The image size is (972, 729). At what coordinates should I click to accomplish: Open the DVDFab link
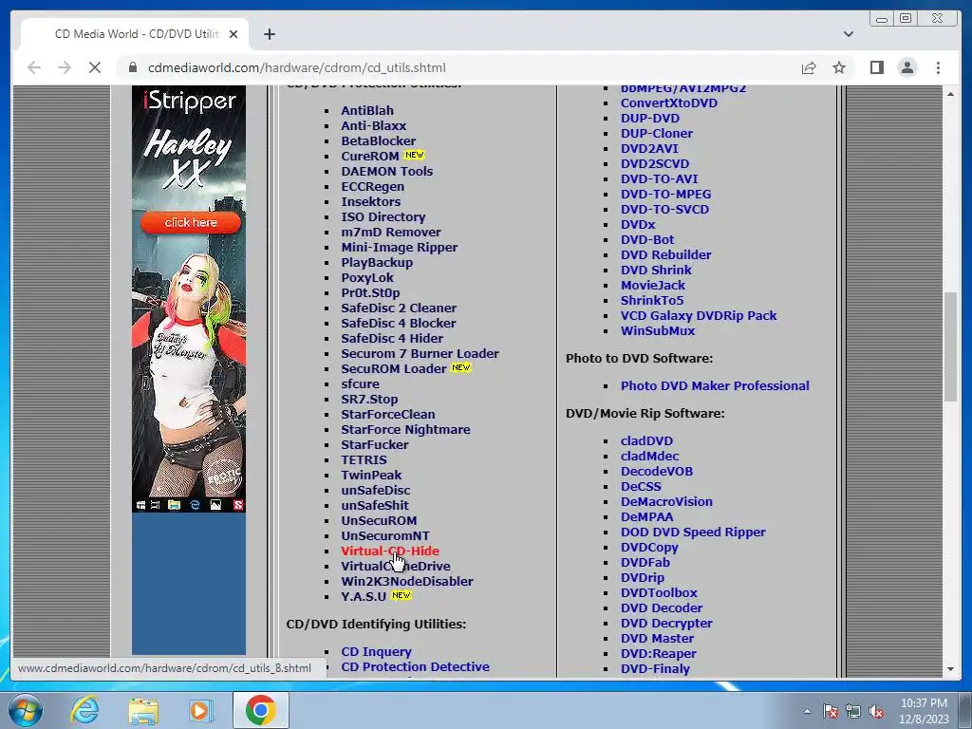(x=645, y=562)
